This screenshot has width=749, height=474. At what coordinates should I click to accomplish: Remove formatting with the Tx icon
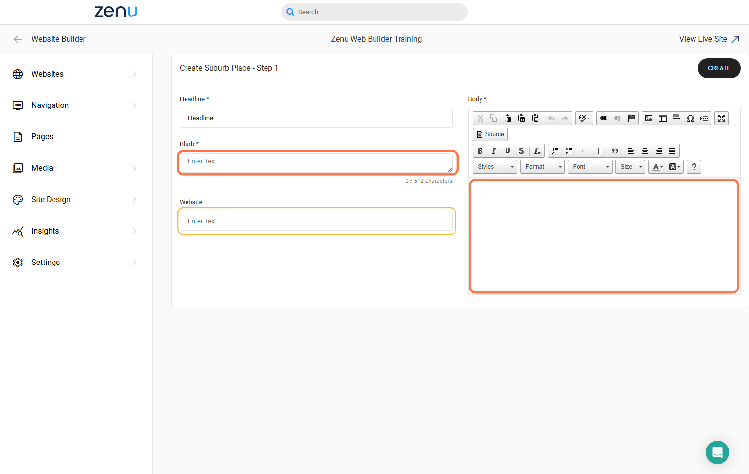[537, 151]
